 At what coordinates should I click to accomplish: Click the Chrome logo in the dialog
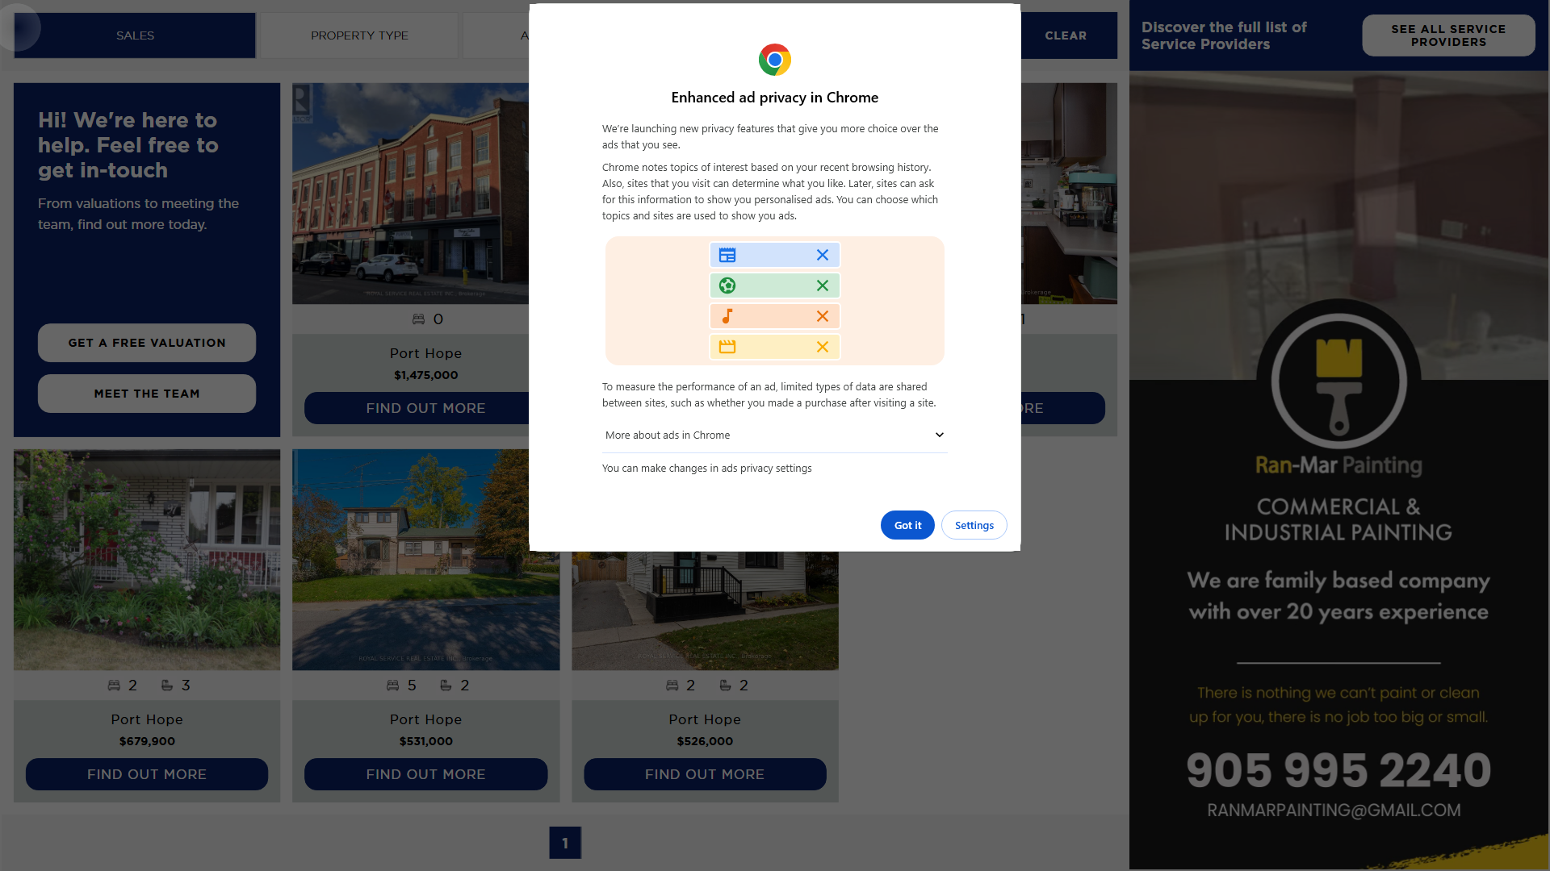click(774, 60)
